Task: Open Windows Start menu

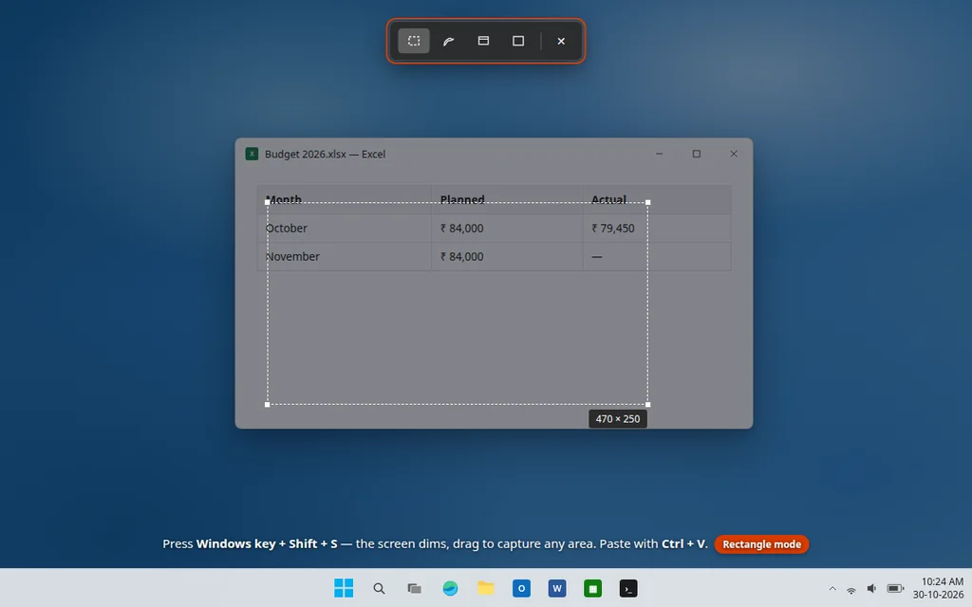Action: tap(344, 588)
